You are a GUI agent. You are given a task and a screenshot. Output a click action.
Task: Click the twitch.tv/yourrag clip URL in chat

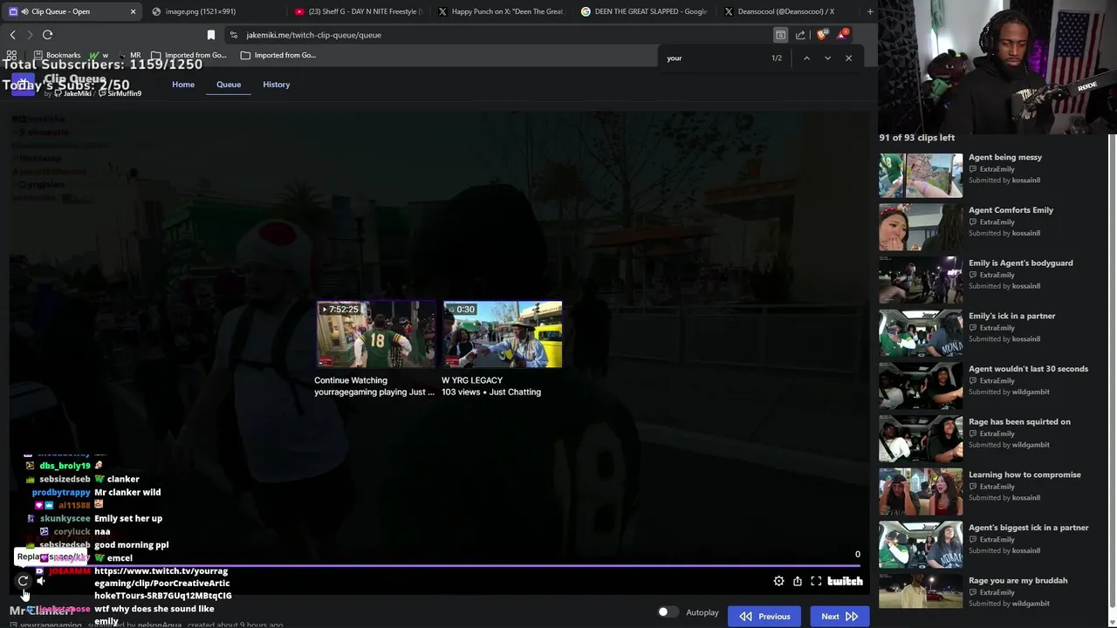[x=162, y=584]
